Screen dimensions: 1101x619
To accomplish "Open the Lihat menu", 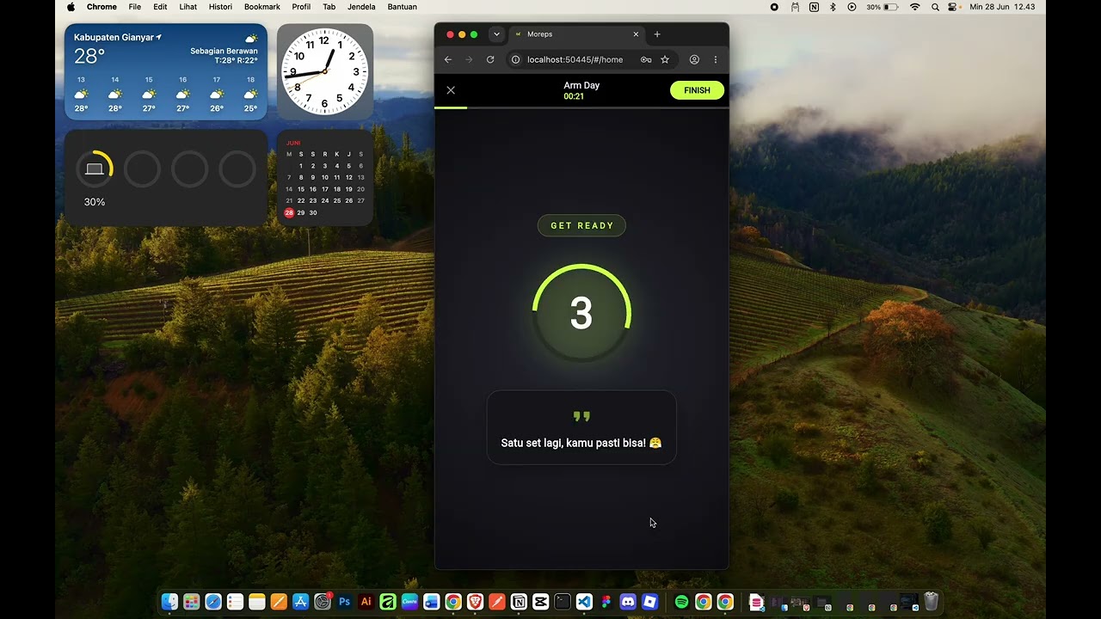I will click(x=188, y=7).
